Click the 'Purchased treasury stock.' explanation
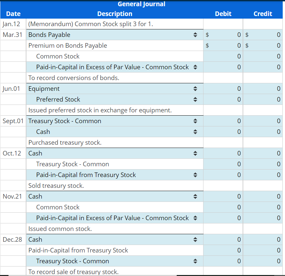 pos(65,142)
